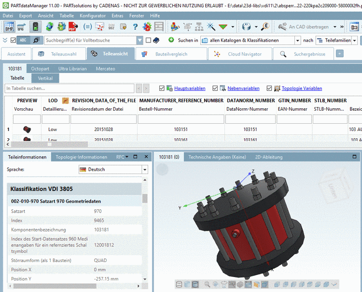This screenshot has width=362, height=292.
Task: Open dropdown arrow next to red triangle
Action: tap(233, 27)
